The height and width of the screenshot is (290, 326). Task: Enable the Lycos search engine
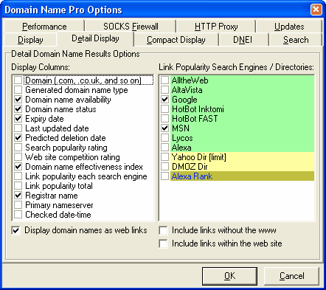[x=164, y=138]
